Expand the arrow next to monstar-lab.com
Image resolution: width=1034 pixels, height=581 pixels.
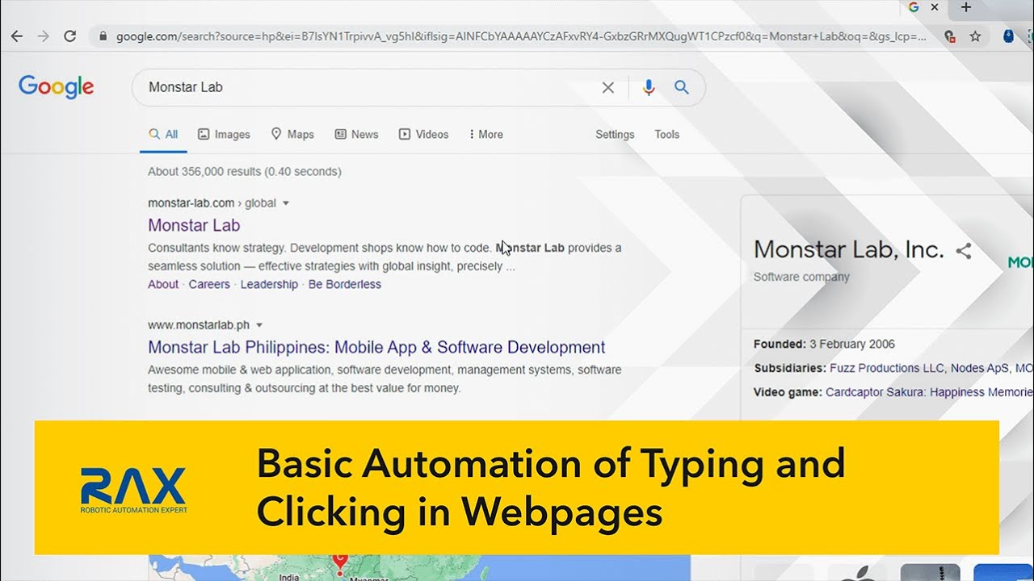(x=285, y=203)
